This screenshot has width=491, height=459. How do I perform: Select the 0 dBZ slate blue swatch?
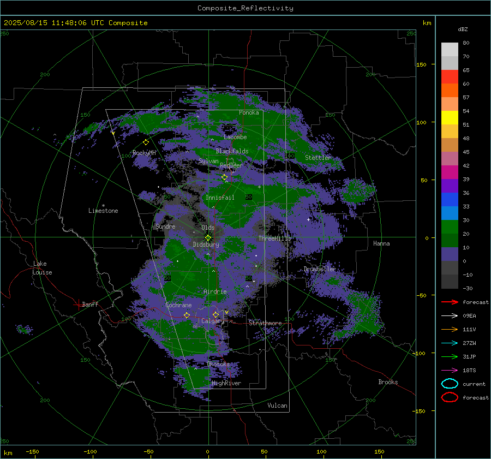click(450, 254)
